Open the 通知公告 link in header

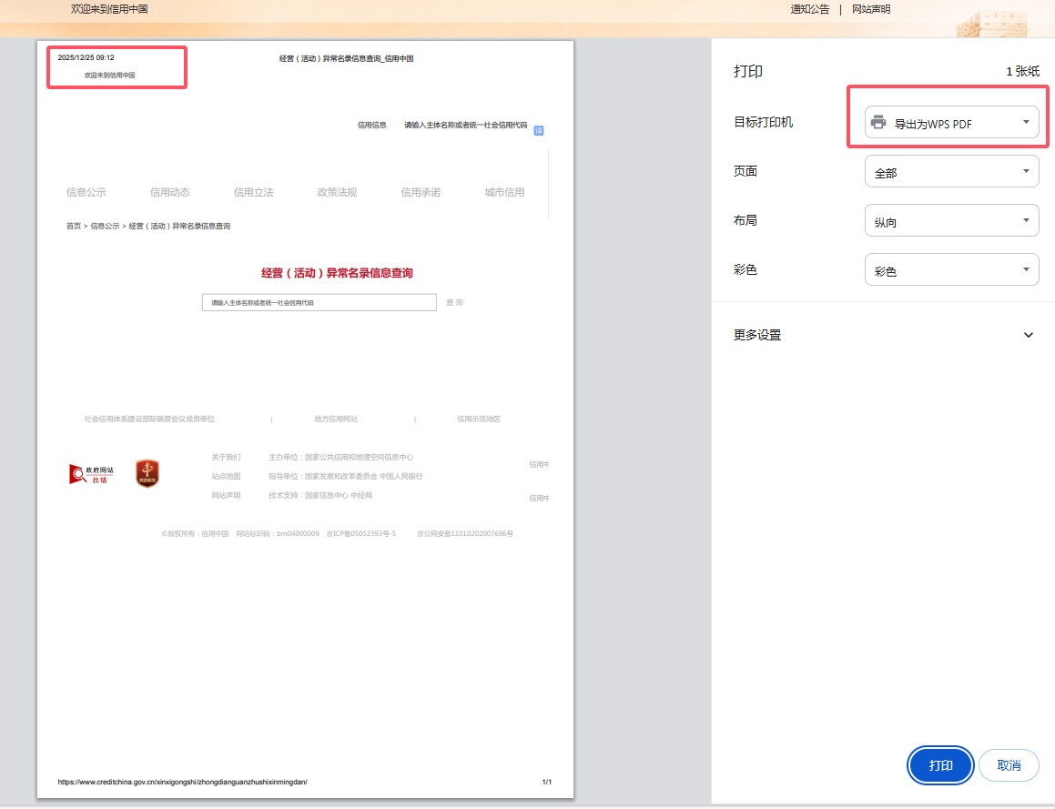[809, 9]
